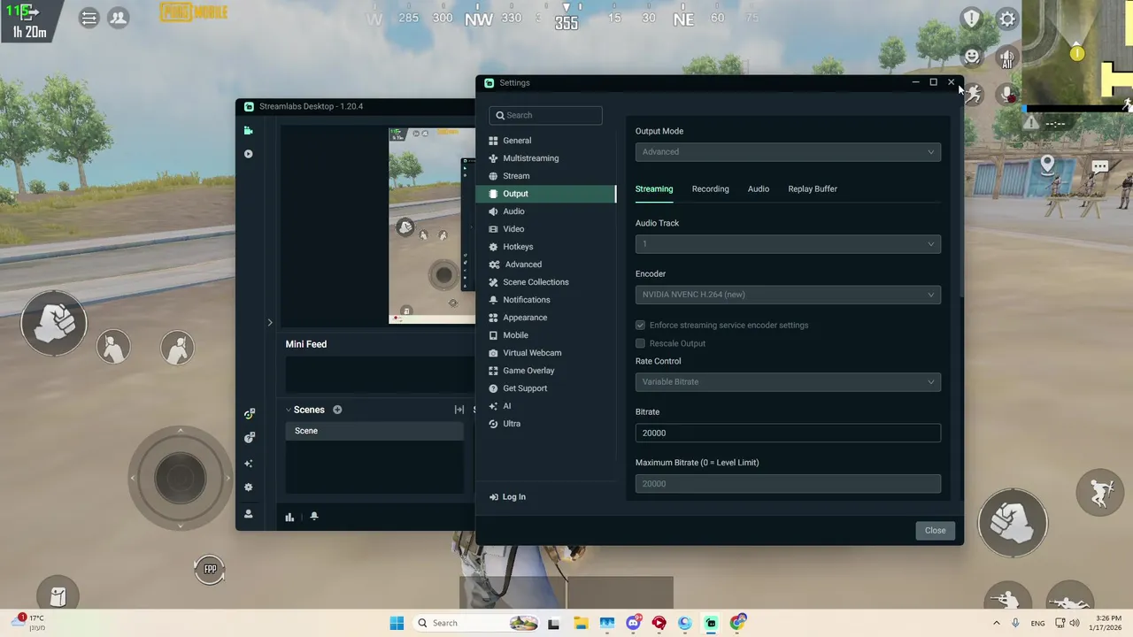
Task: Open Hotkeys settings category
Action: [546, 247]
